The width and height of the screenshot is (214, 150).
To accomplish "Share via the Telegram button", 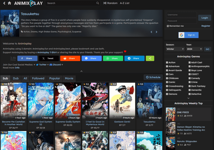I will tap(134, 58).
